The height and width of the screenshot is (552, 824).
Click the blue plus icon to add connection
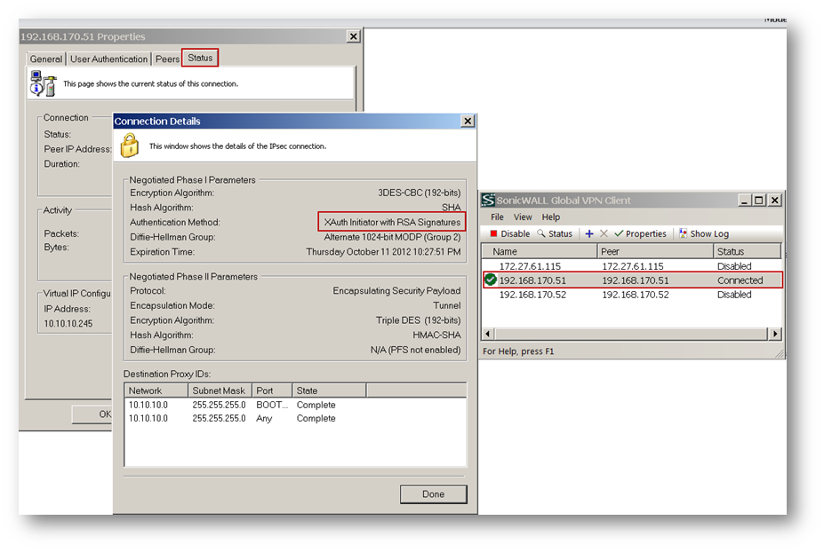[x=589, y=233]
